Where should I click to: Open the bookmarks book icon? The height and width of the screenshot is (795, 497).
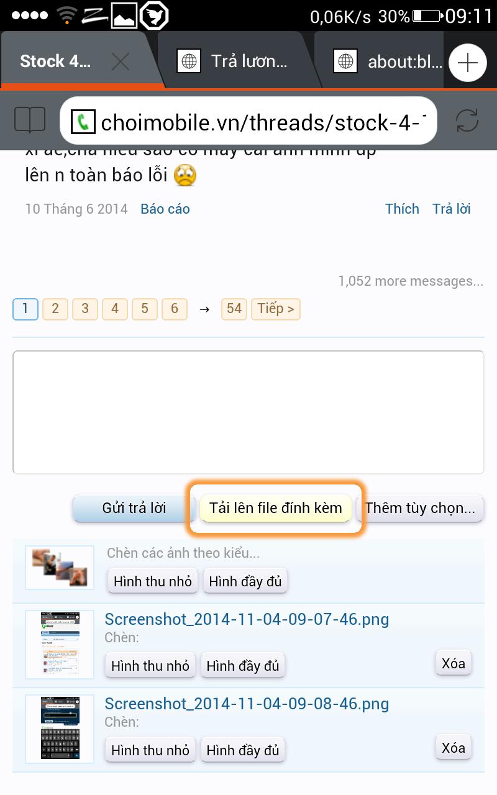[30, 120]
